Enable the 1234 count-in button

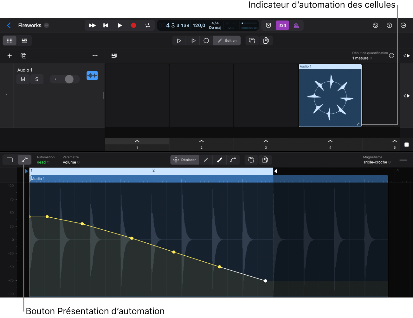pyautogui.click(x=282, y=25)
